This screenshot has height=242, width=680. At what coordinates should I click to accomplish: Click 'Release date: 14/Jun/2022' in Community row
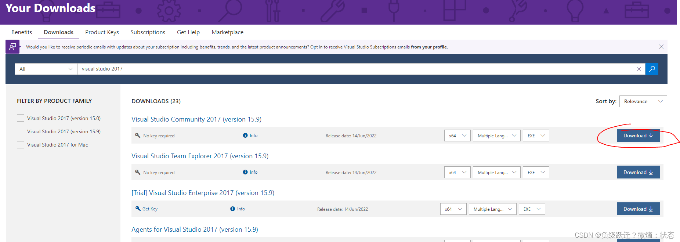[351, 136]
